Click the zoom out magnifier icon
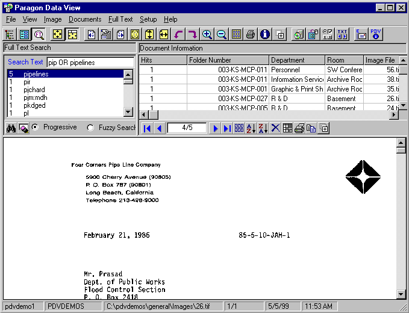Viewport: 409px width, 313px height. point(222,34)
